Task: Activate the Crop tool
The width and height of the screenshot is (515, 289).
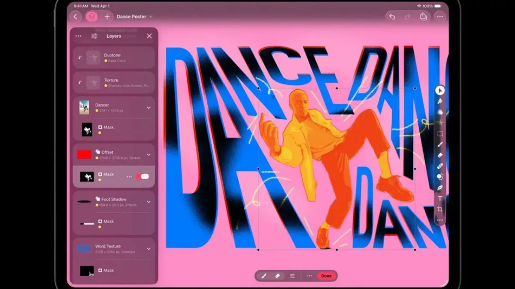Action: (x=439, y=209)
